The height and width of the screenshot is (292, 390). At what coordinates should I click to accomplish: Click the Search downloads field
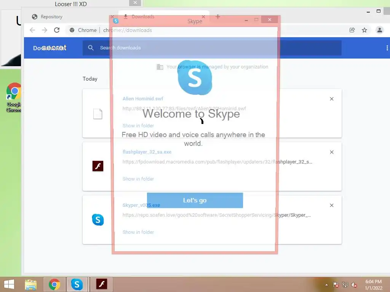pyautogui.click(x=212, y=48)
